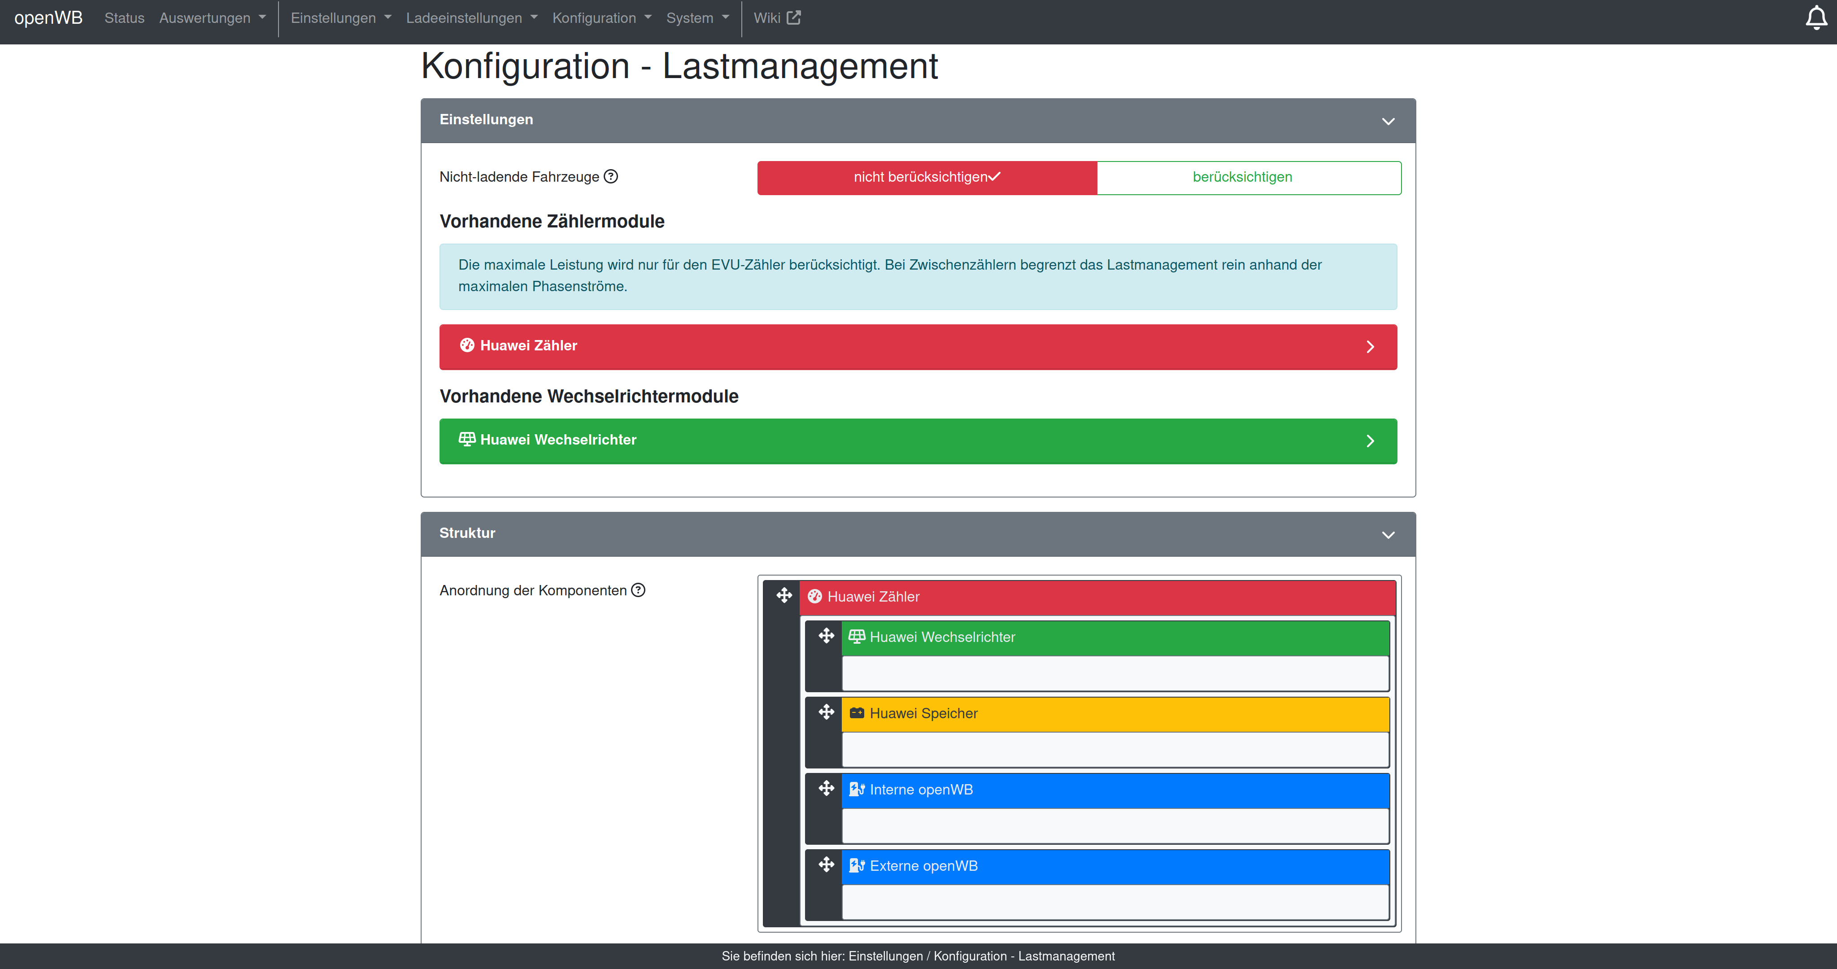Click help icon beside Nicht-ladende Fahrzeuge
This screenshot has width=1837, height=969.
pyautogui.click(x=611, y=176)
